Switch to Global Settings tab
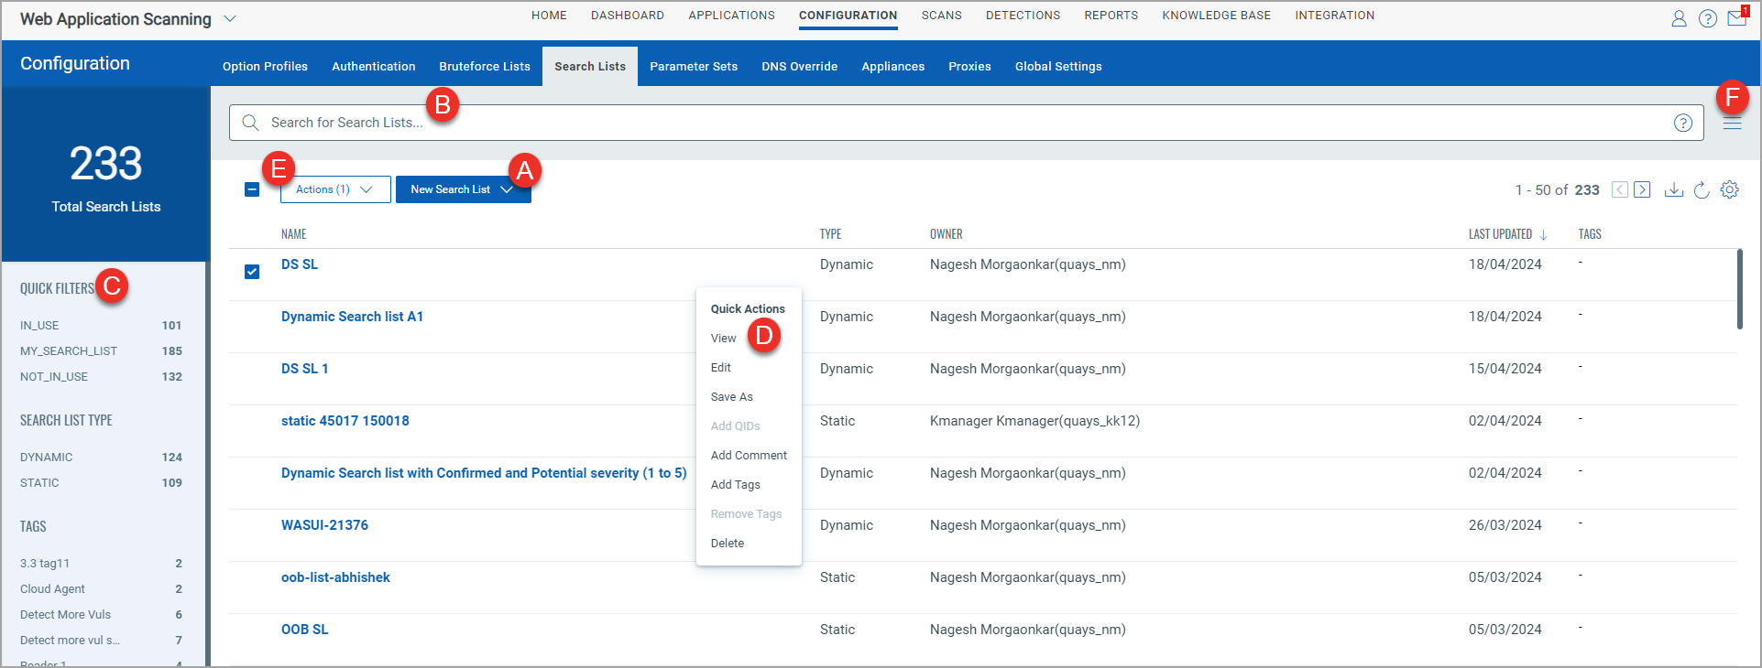Viewport: 1762px width, 668px height. pos(1058,67)
